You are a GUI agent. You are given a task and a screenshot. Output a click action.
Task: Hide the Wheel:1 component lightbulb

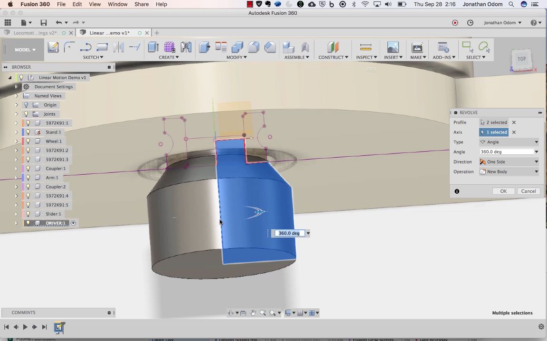point(28,141)
